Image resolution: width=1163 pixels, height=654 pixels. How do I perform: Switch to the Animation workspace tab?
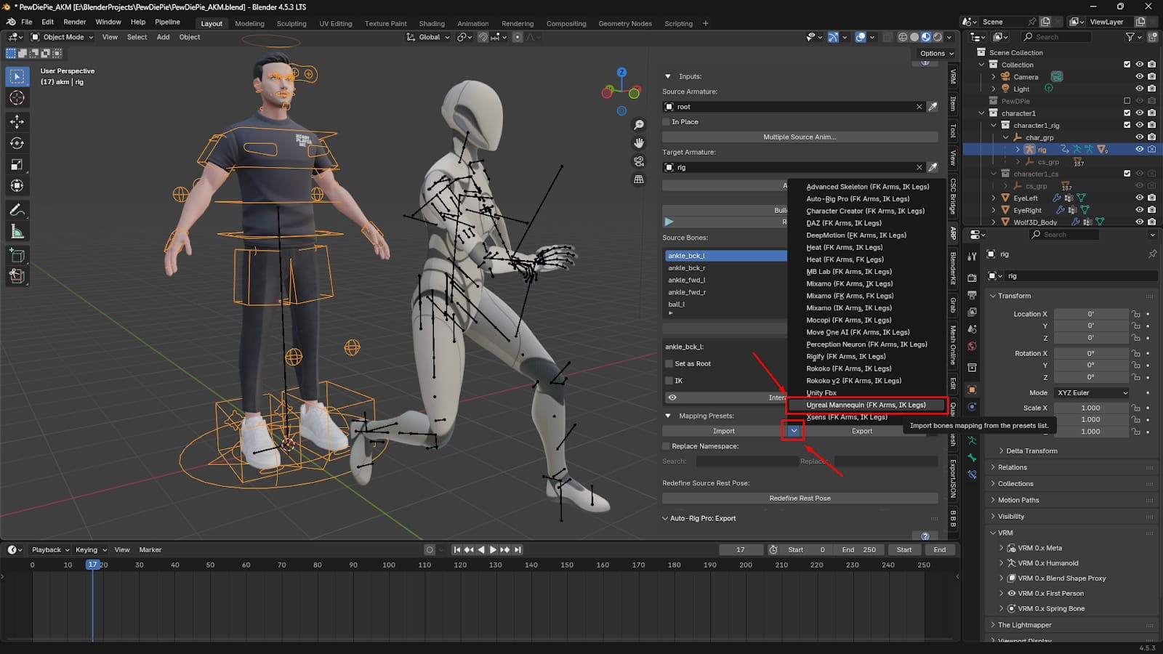[472, 23]
